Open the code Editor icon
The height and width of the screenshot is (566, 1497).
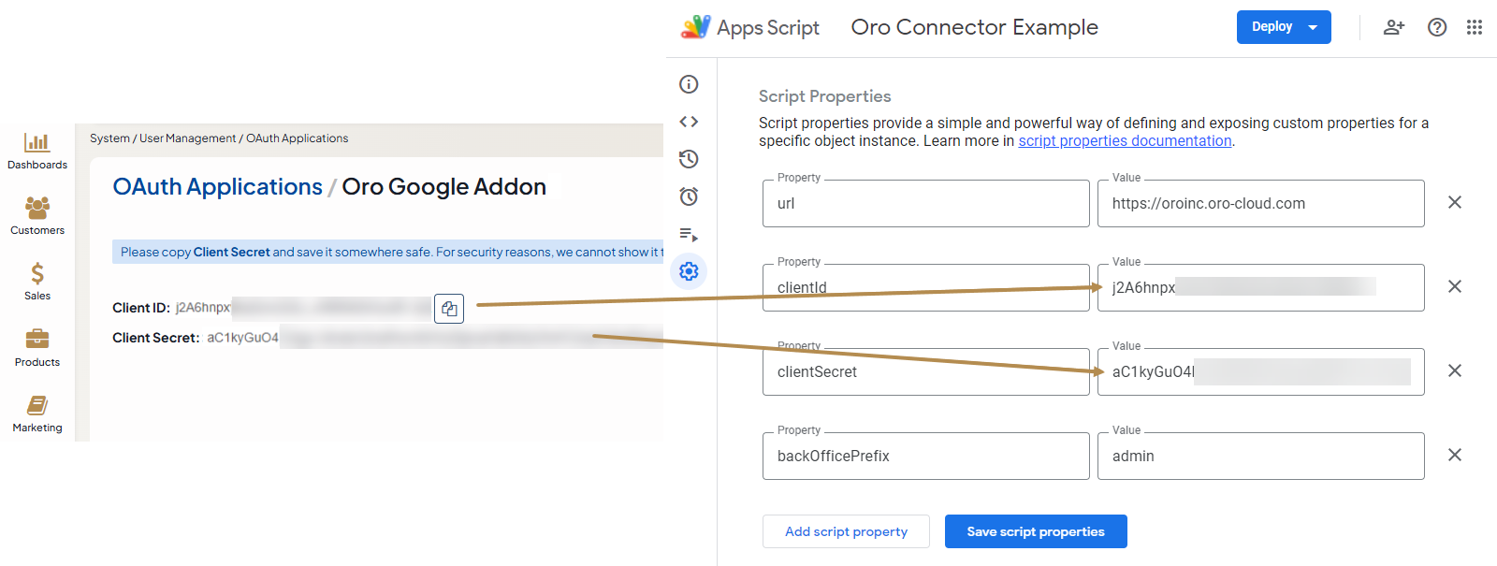coord(689,122)
